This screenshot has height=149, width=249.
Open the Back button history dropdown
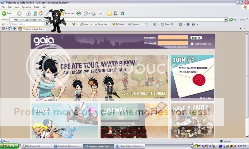click(14, 13)
